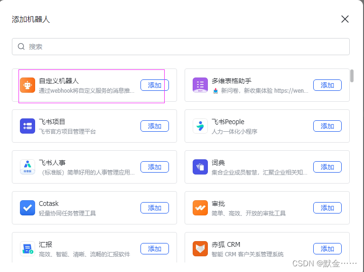
Task: Click the 飞书People app icon
Action: (200, 126)
